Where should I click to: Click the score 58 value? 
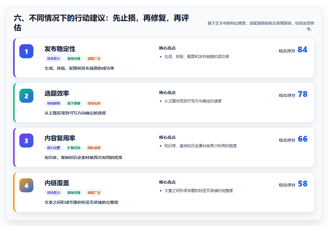click(x=303, y=184)
